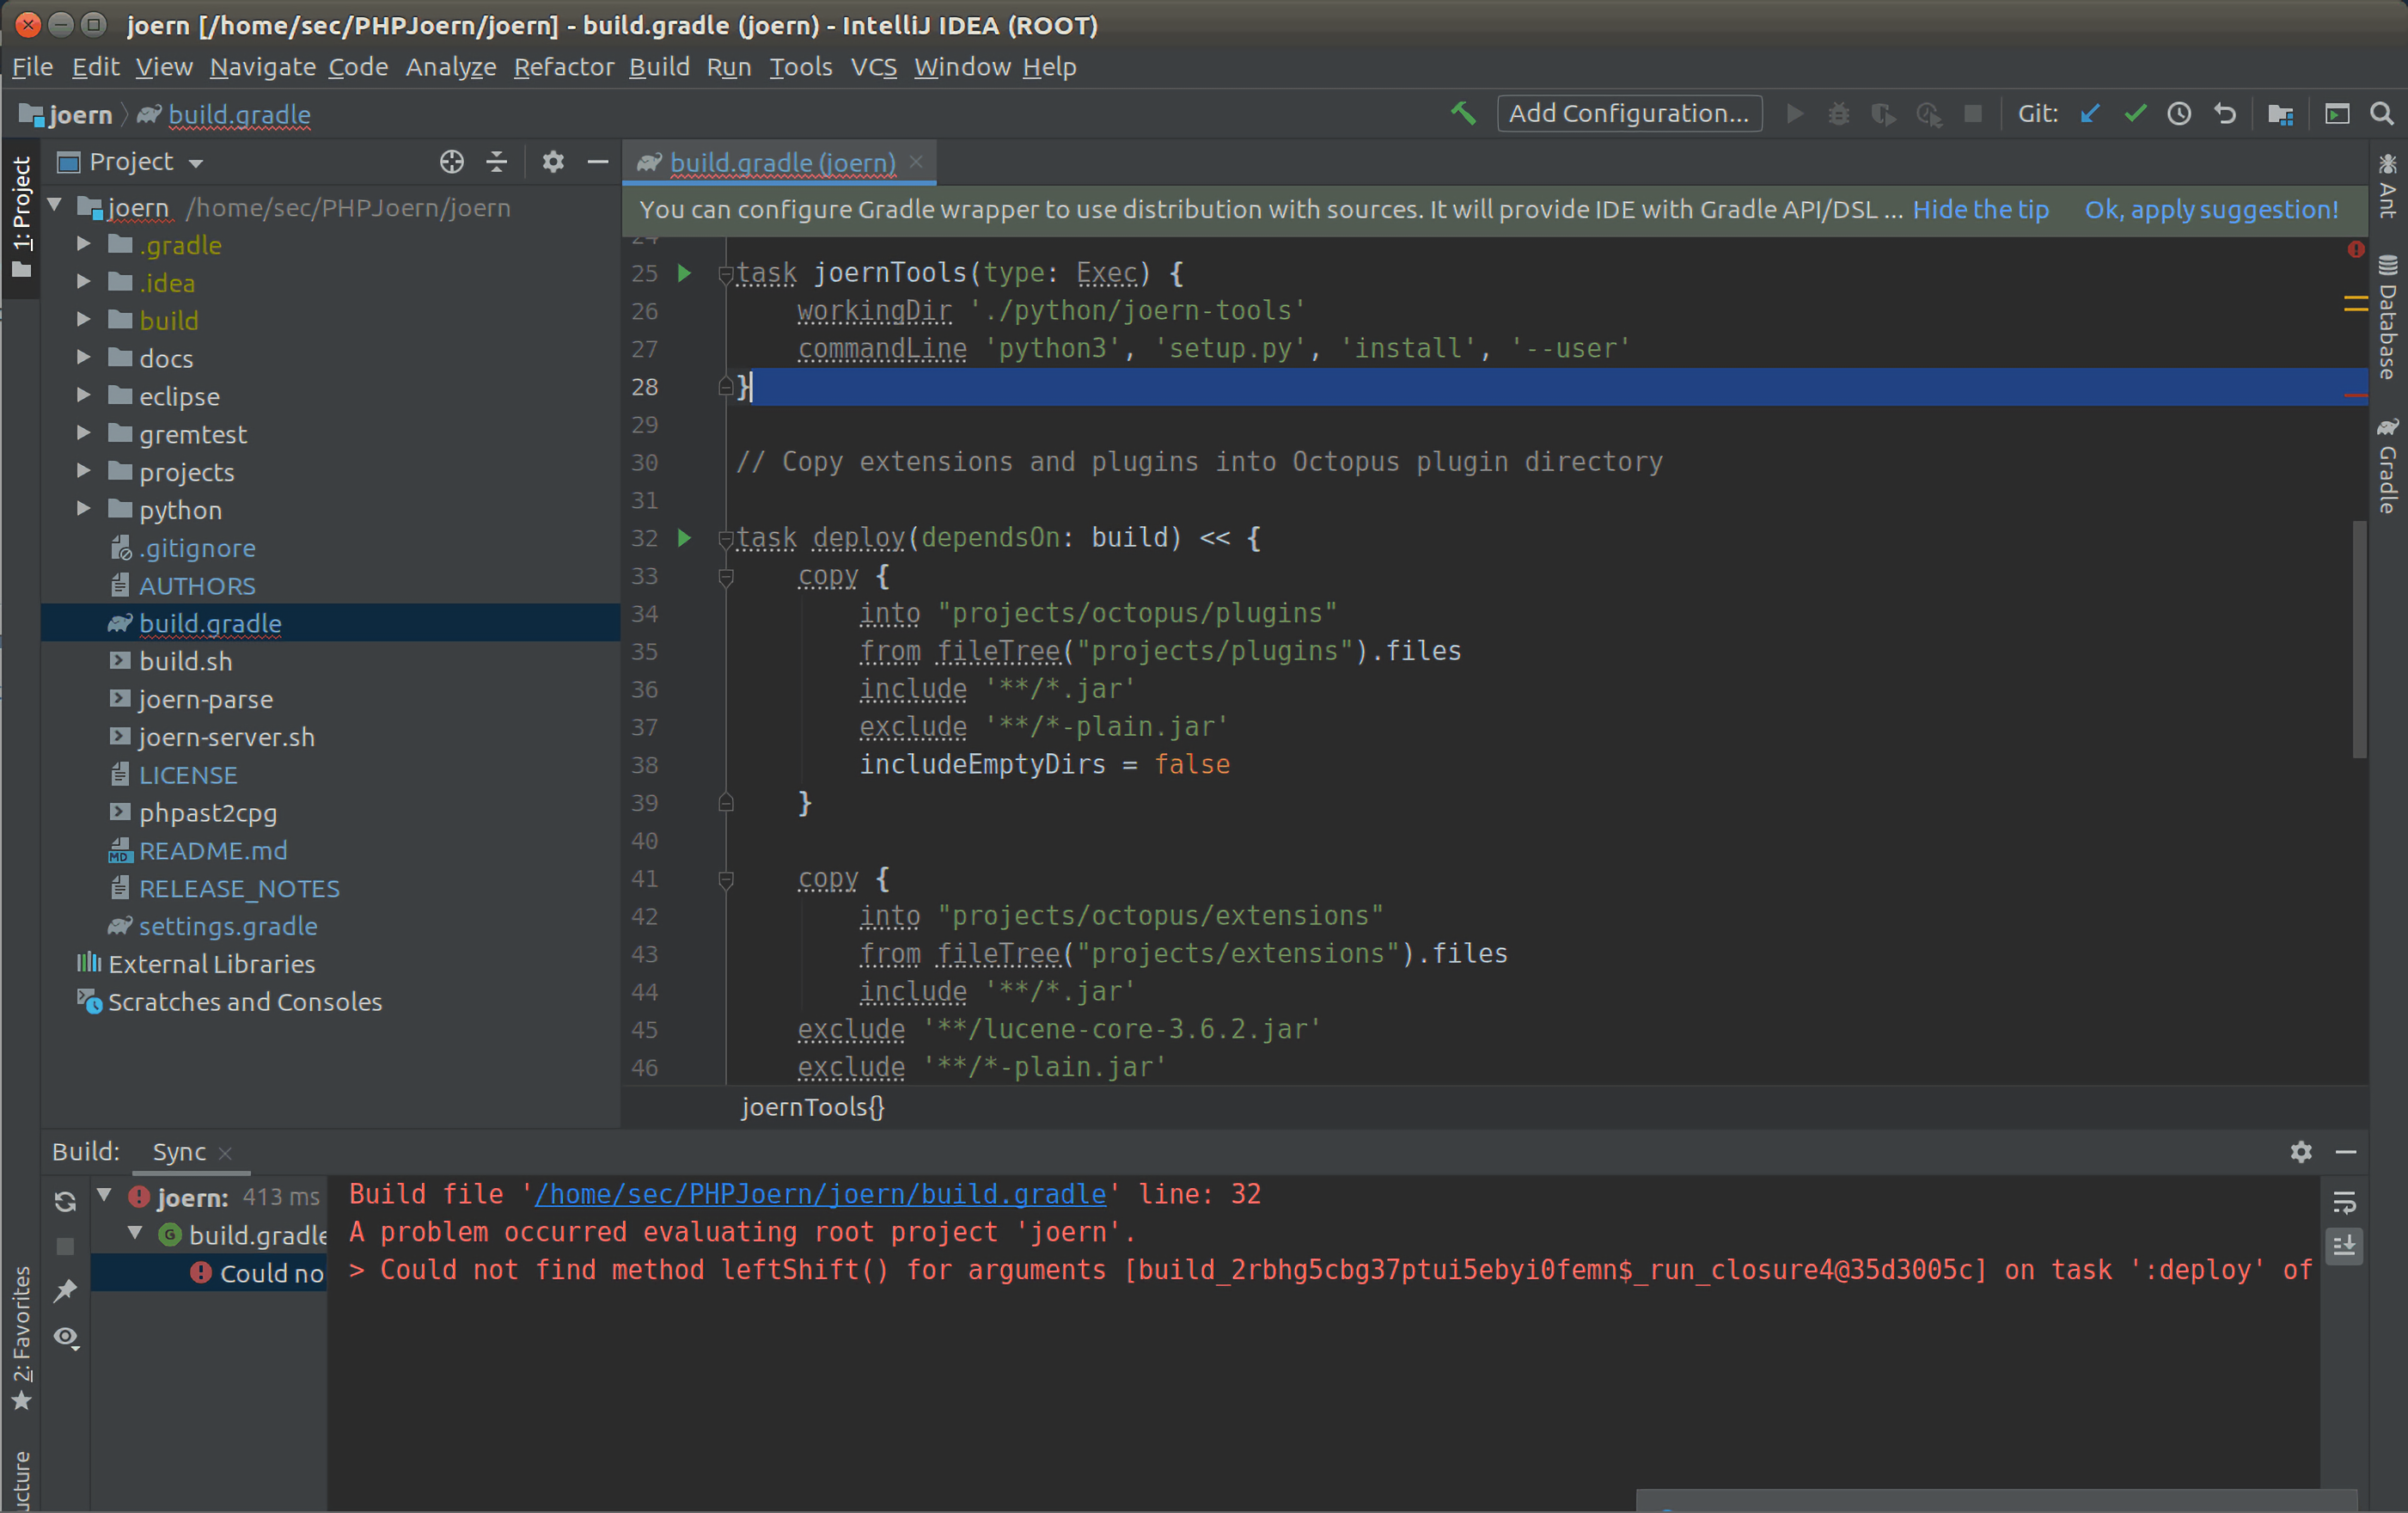Select README.md in project tree

coord(213,851)
